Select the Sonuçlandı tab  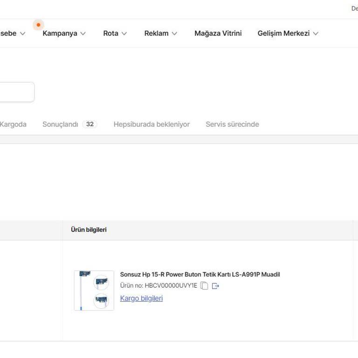(x=60, y=124)
